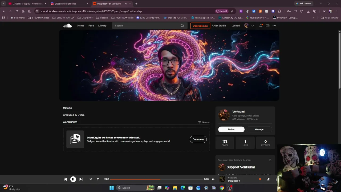Open browser history icon
This screenshot has width=341, height=192.
point(302,11)
